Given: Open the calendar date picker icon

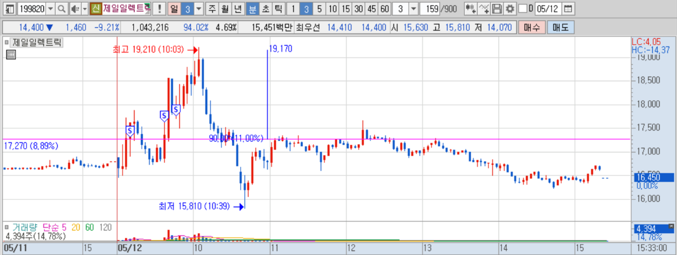Looking at the screenshot, I should [x=568, y=9].
